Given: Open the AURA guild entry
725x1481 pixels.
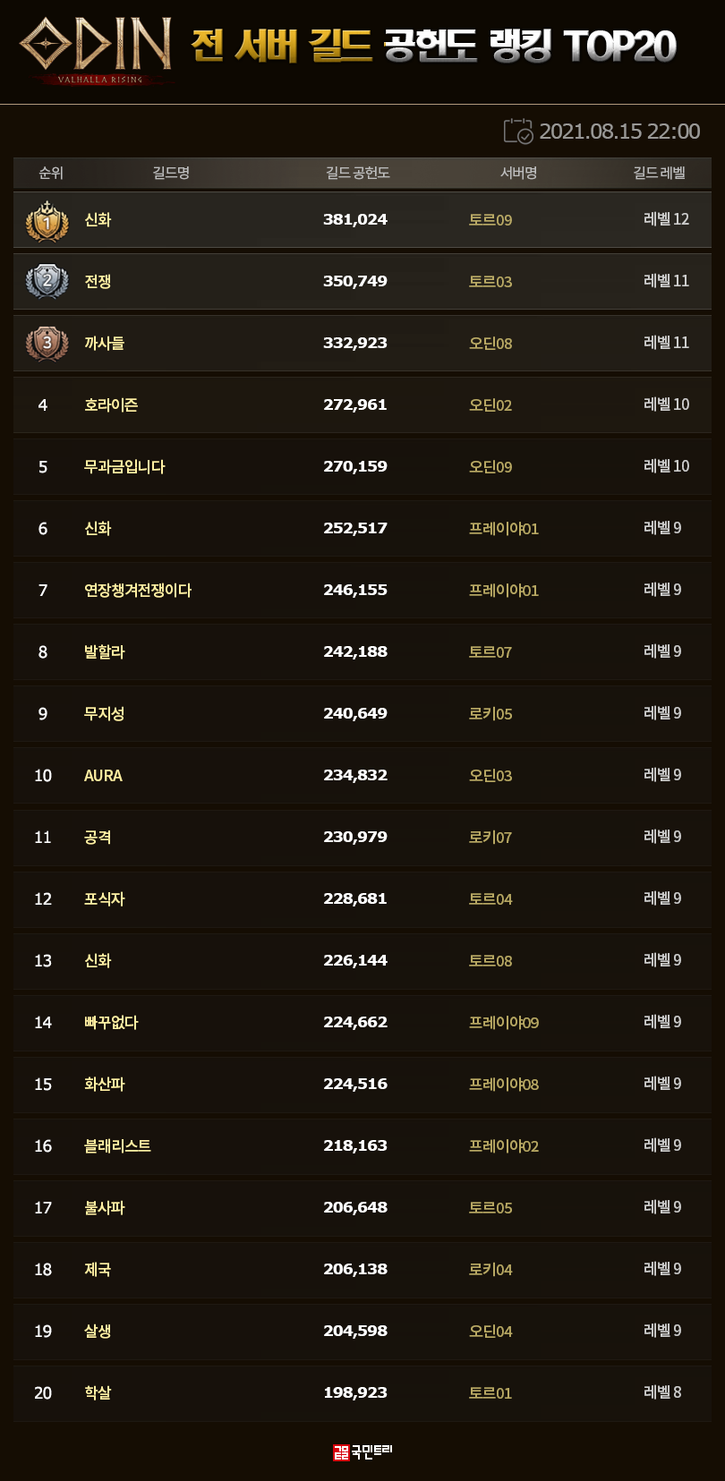Looking at the screenshot, I should coord(103,776).
